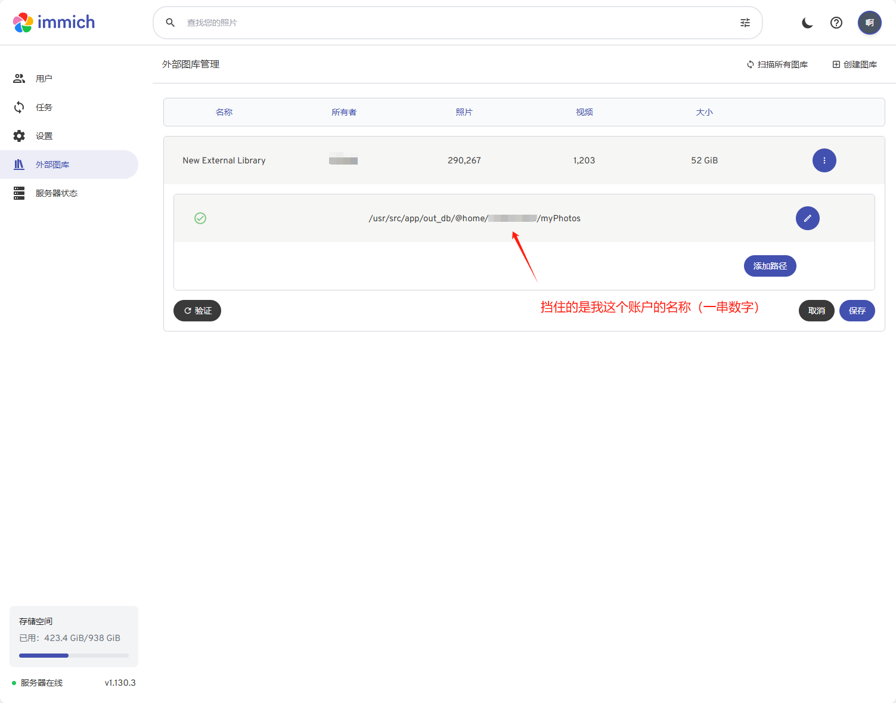Select the 外部图库 sidebar item
Screen dimensions: 896x703
click(53, 165)
